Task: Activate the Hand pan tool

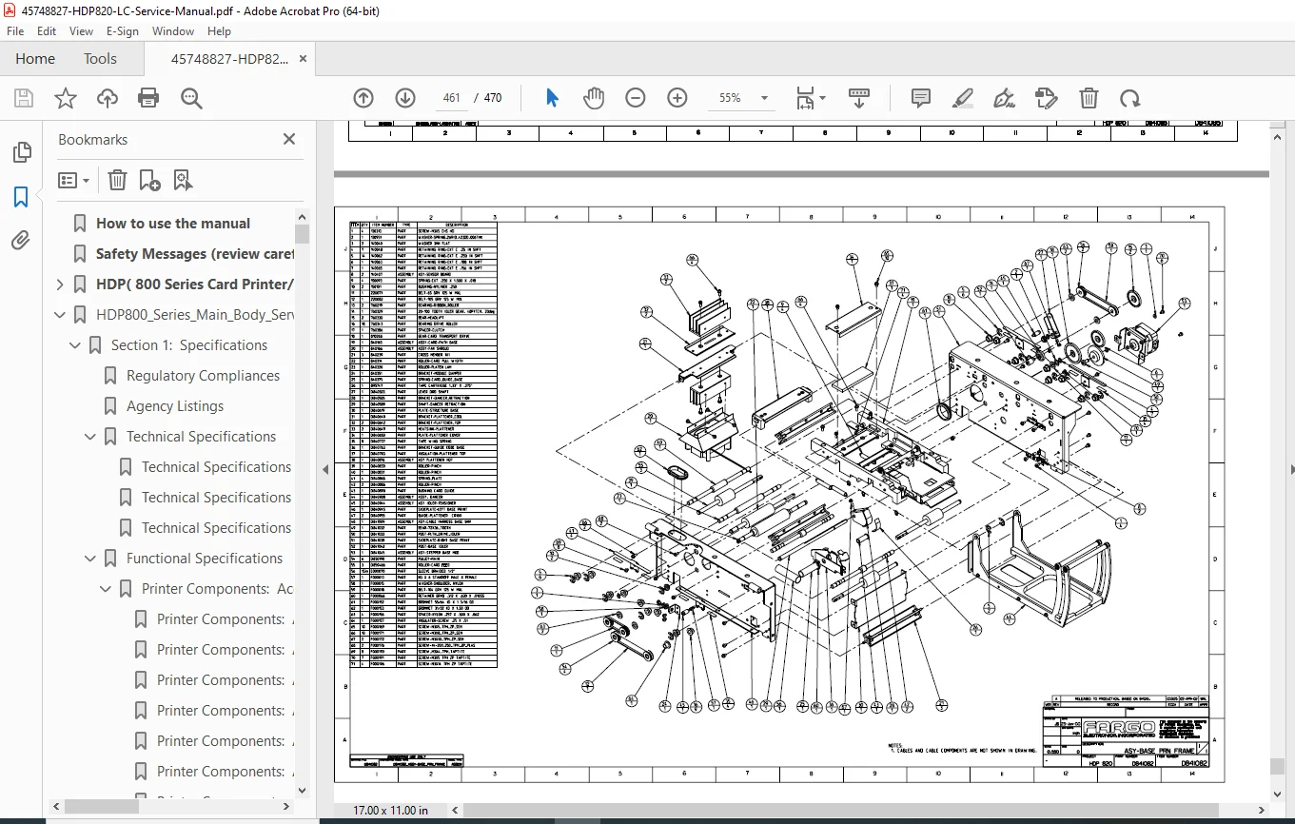Action: [594, 98]
